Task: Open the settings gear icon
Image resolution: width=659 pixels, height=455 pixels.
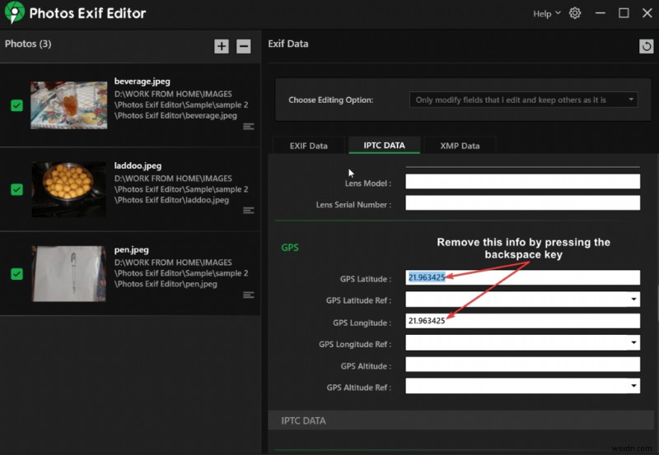Action: tap(575, 13)
